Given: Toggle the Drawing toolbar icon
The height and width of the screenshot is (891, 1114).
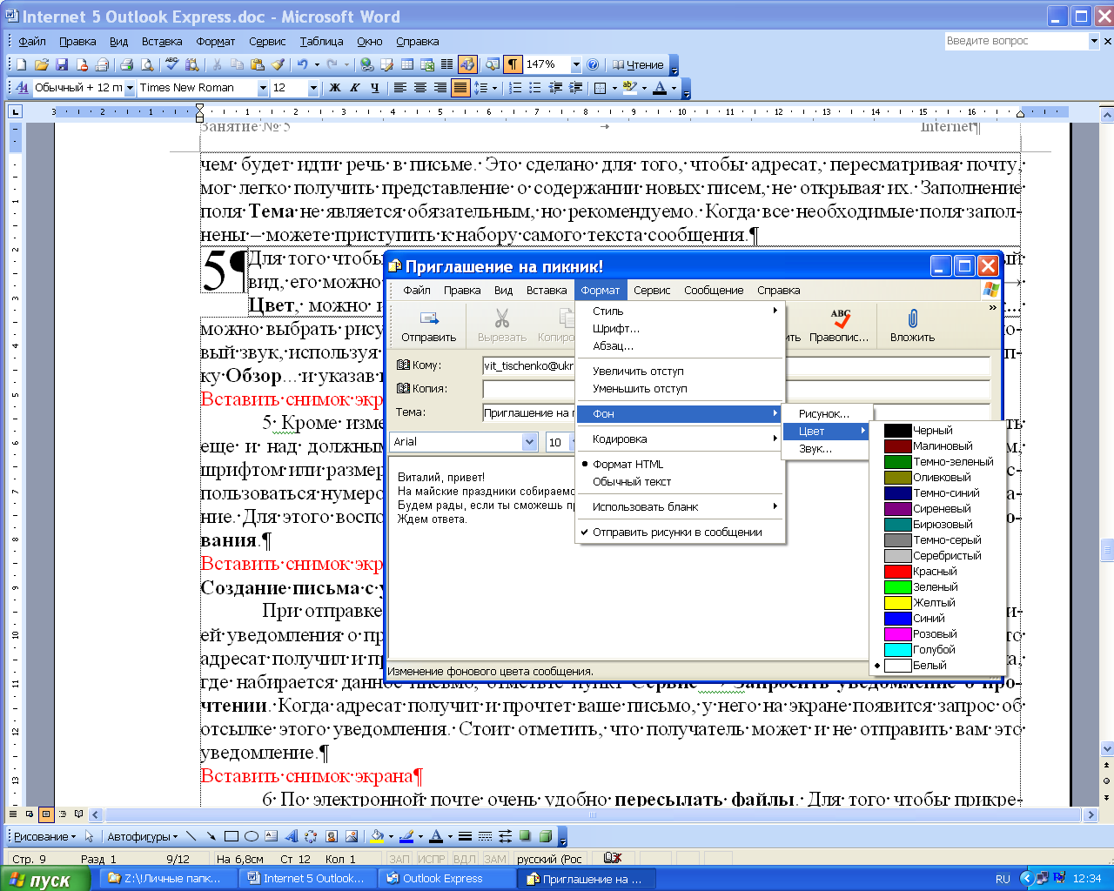Looking at the screenshot, I should coord(467,64).
